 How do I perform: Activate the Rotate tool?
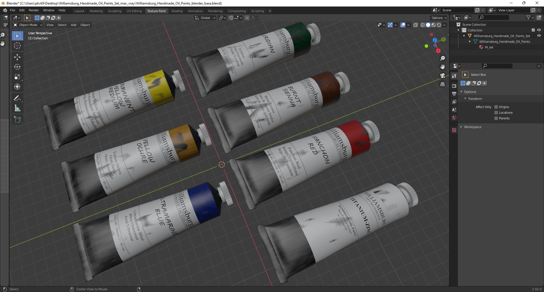click(x=17, y=67)
